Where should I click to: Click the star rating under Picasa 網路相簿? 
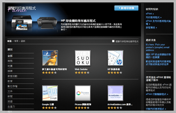point(82,108)
